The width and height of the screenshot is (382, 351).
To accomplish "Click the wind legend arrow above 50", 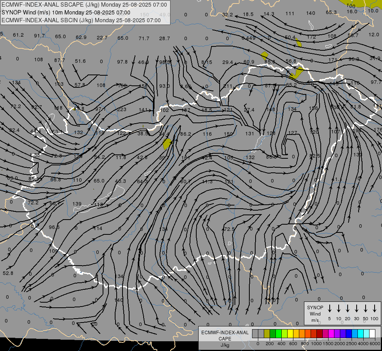I will pos(366,308).
